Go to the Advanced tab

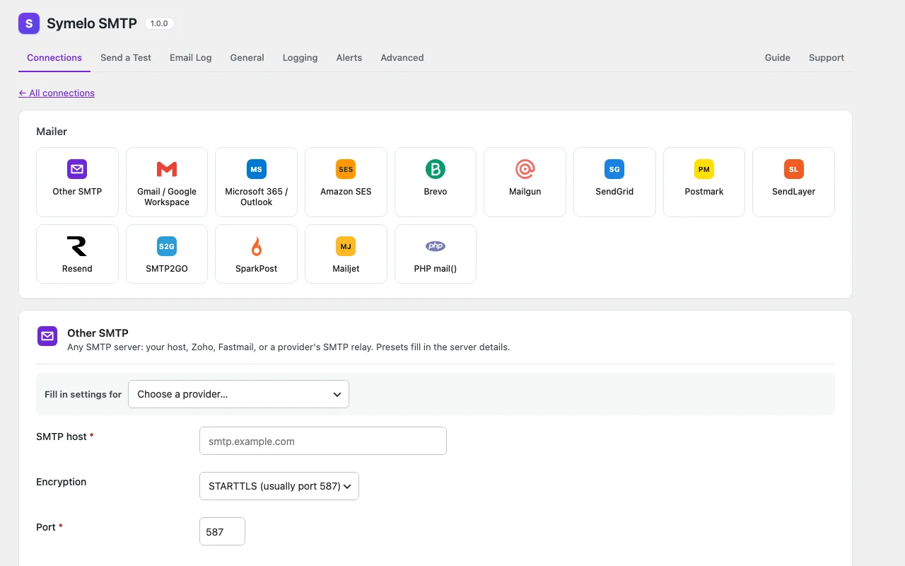pos(402,58)
